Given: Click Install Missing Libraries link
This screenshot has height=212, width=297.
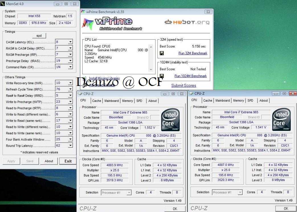Looking at the screenshot, I should click(x=105, y=78).
